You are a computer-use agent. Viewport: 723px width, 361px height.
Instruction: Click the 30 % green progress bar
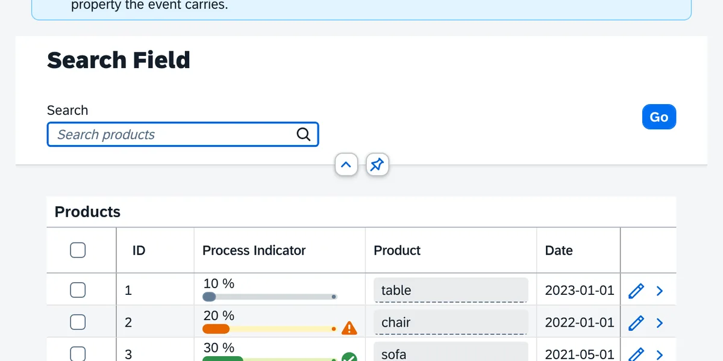coord(270,359)
